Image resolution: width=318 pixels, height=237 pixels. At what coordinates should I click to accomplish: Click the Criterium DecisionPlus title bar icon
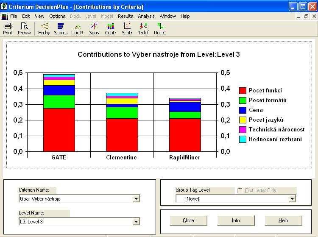click(x=4, y=6)
